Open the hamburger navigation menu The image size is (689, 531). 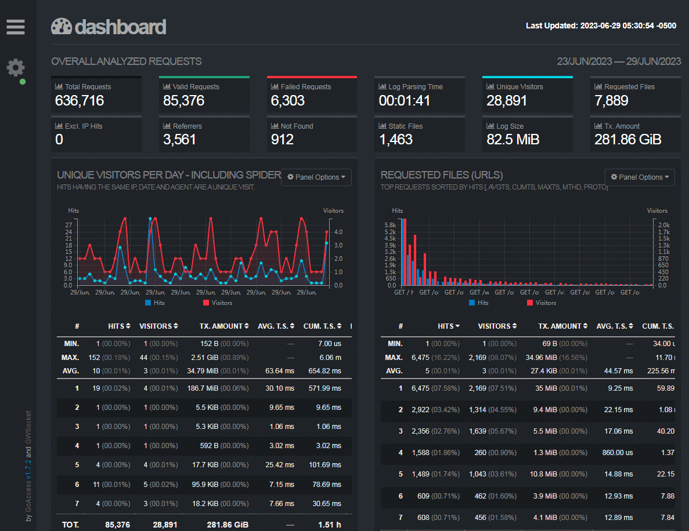tap(16, 27)
